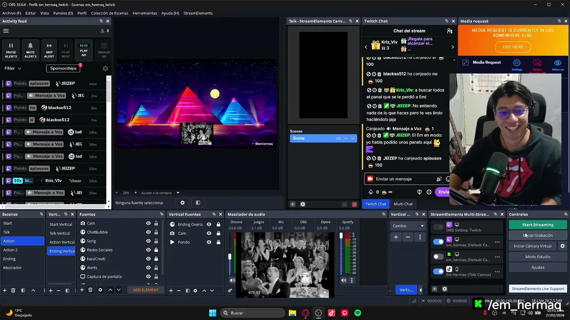Show previous Twitch chat goal arrow
This screenshot has width=570, height=320.
pos(366,47)
